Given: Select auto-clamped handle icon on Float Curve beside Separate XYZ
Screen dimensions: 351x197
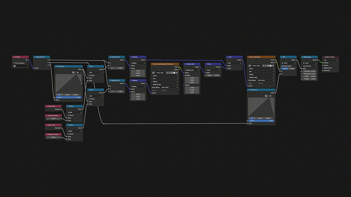Looking at the screenshot, I should (62, 95).
